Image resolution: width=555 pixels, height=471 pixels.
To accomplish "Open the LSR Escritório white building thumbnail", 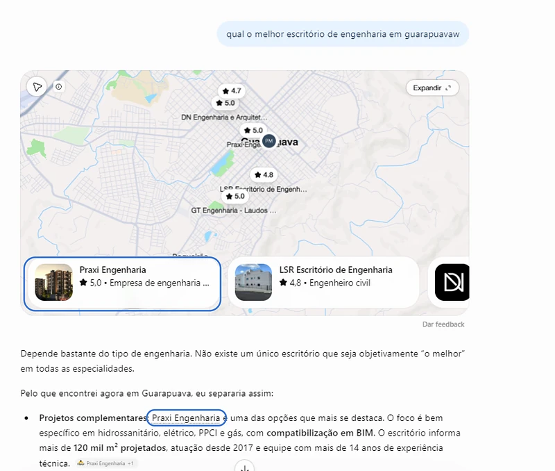I will pyautogui.click(x=253, y=283).
